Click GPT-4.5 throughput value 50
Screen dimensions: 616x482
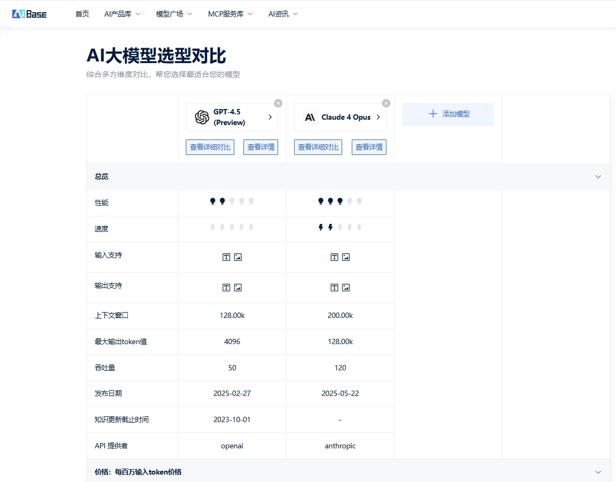tap(232, 368)
